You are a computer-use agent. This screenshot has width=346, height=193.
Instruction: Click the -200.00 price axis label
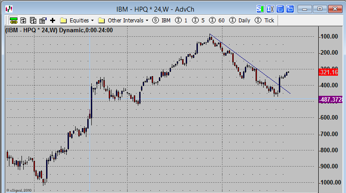click(x=329, y=52)
